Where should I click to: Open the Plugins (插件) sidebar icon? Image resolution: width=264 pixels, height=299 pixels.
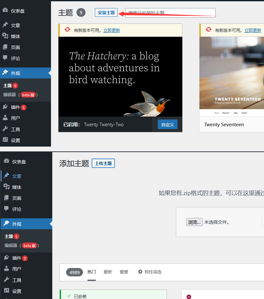point(5,107)
